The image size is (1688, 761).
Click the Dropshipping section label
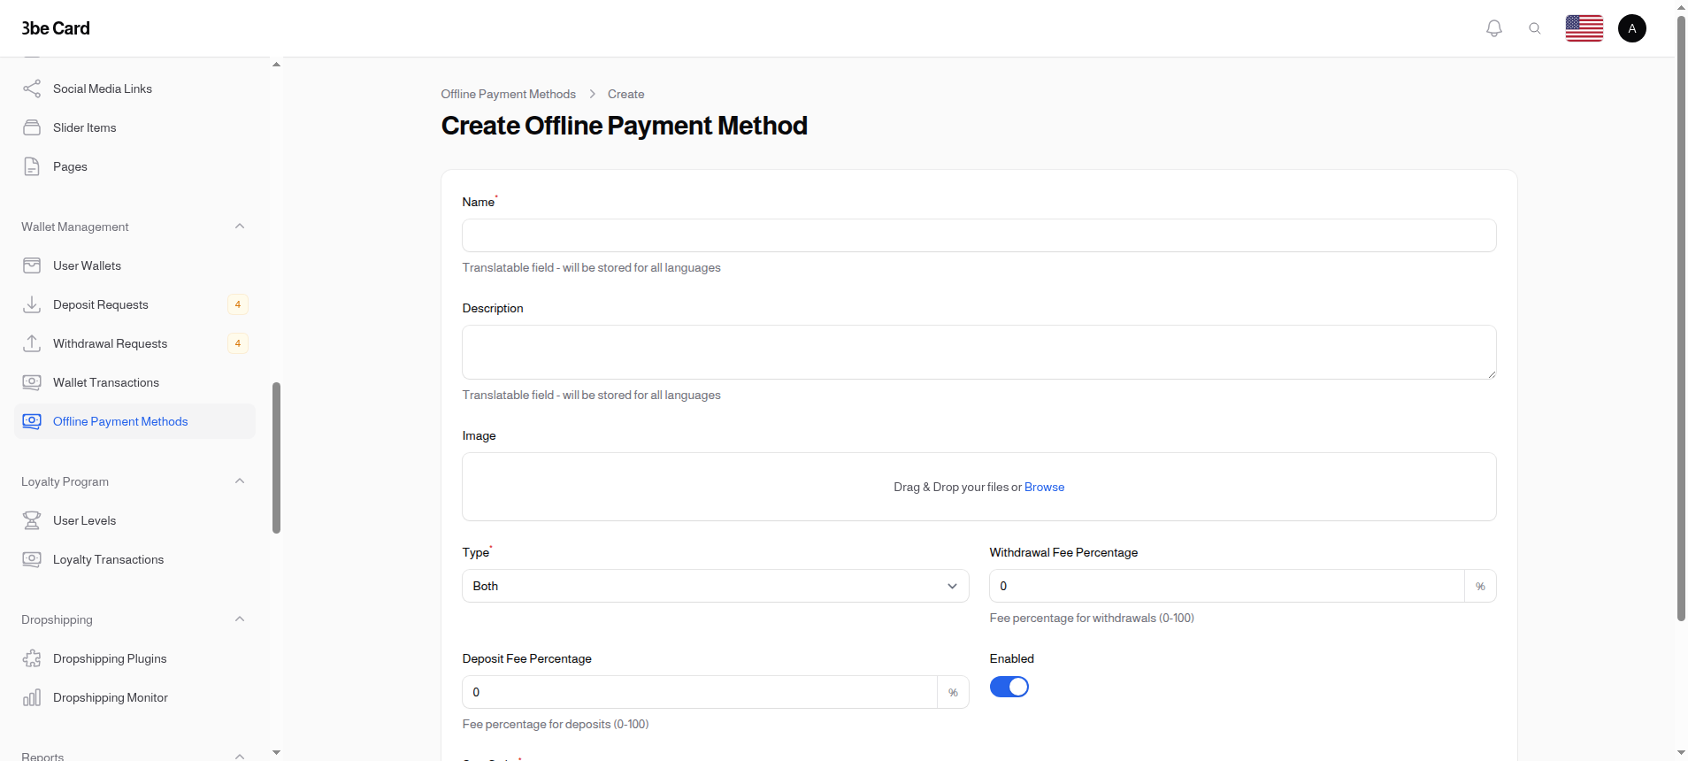click(x=57, y=619)
